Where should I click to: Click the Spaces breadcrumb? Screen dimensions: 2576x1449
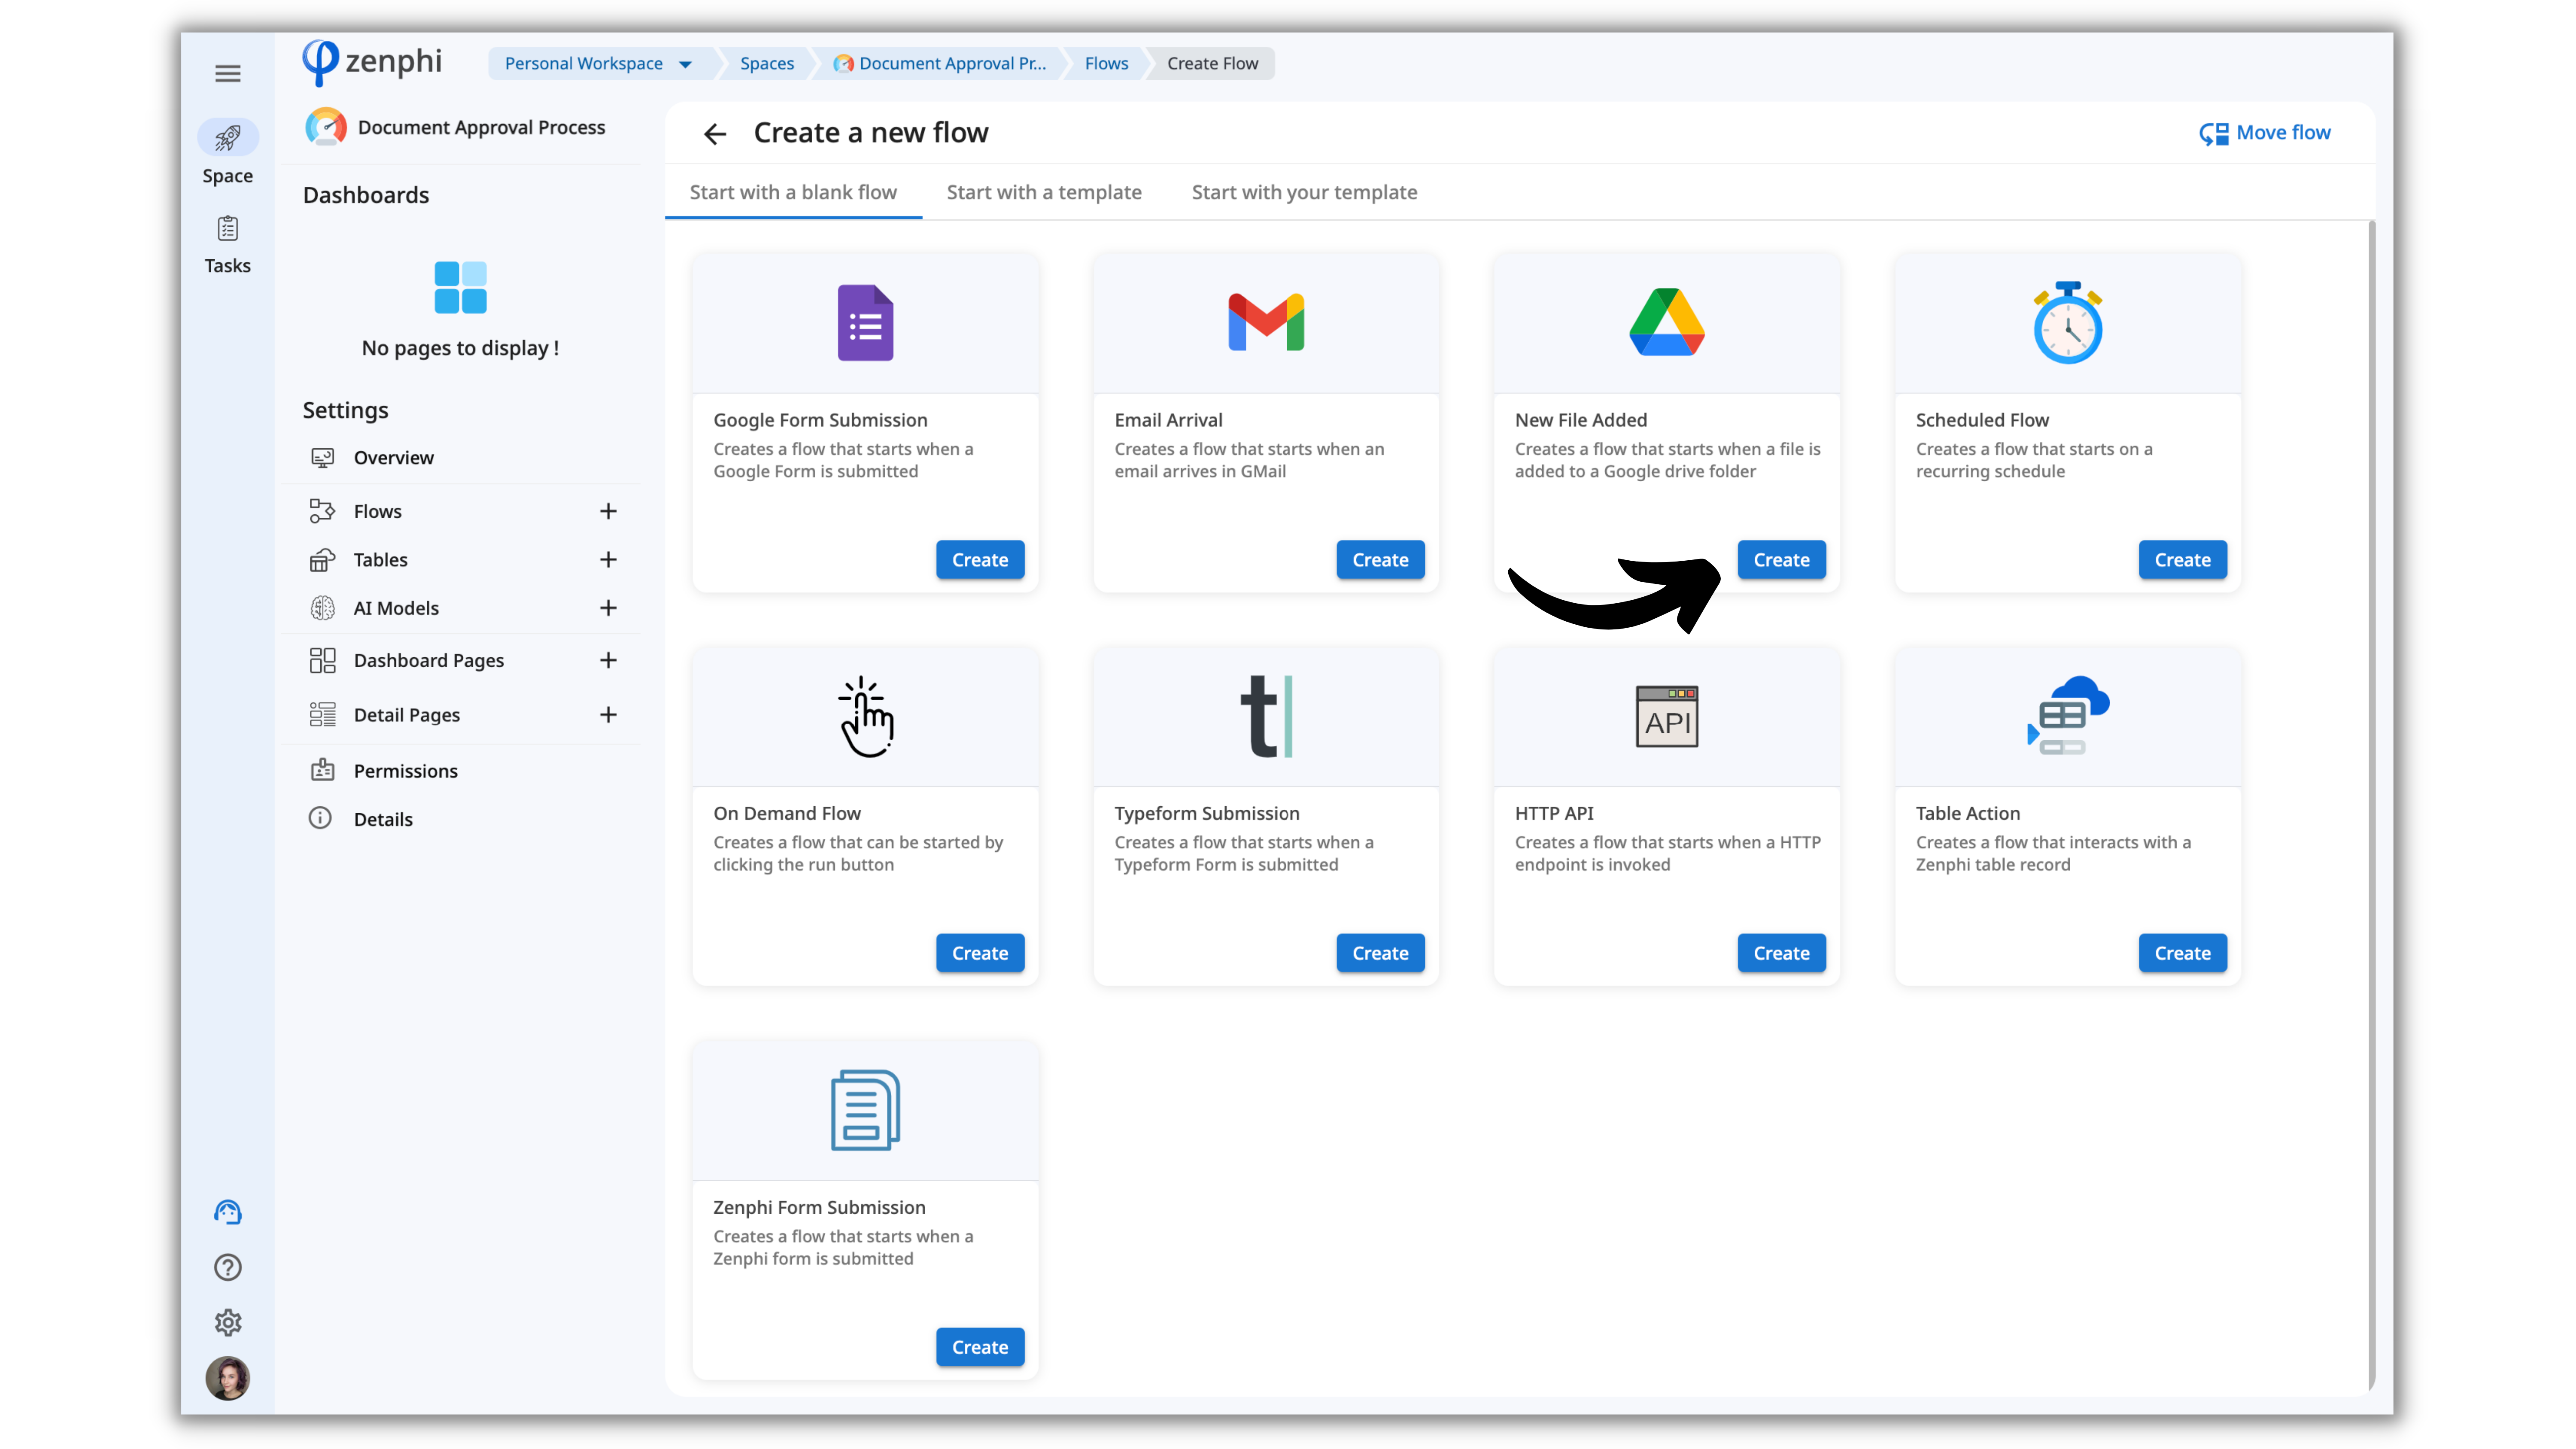(767, 64)
